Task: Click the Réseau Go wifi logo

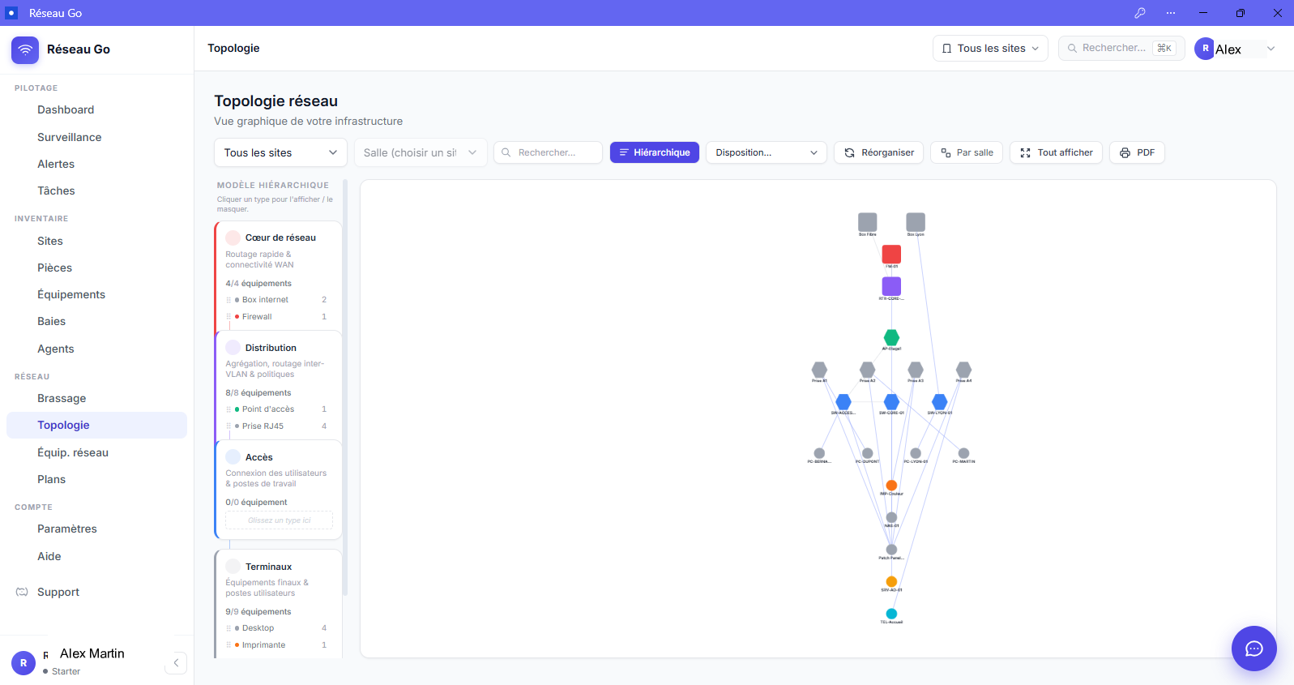Action: pyautogui.click(x=25, y=49)
